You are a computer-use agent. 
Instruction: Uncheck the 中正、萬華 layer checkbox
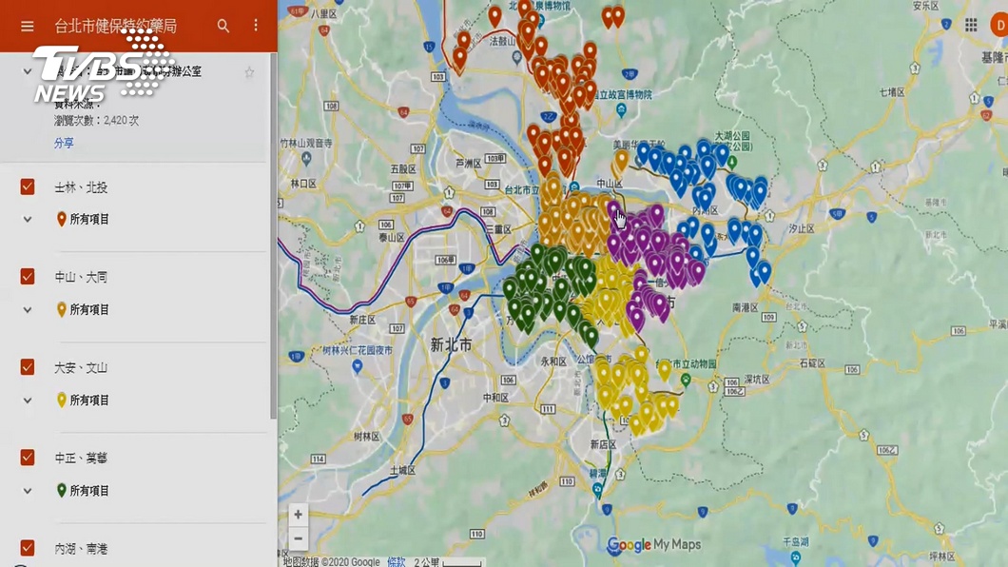click(27, 457)
